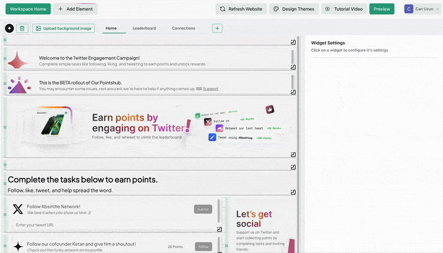This screenshot has height=253, width=443.
Task: Click the gray Follow button
Action: coord(203,246)
